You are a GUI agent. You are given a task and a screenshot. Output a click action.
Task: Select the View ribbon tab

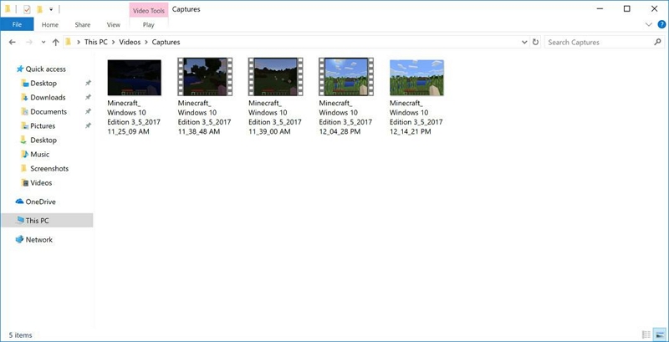114,25
